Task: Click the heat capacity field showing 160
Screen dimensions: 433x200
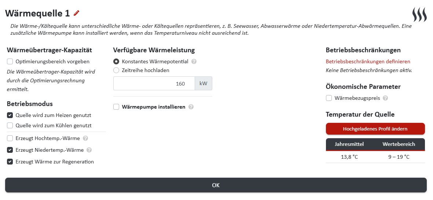Action: [154, 83]
